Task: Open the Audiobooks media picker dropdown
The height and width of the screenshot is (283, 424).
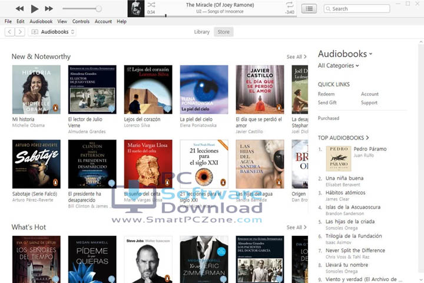Action: tap(52, 32)
